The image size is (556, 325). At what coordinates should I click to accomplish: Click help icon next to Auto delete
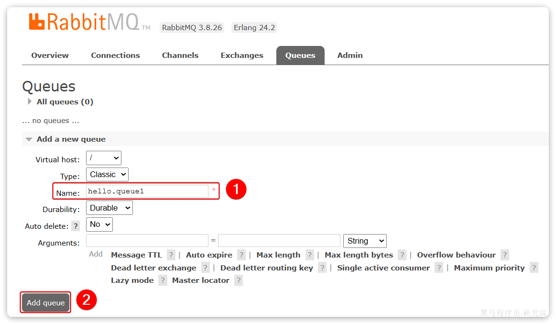pos(76,226)
